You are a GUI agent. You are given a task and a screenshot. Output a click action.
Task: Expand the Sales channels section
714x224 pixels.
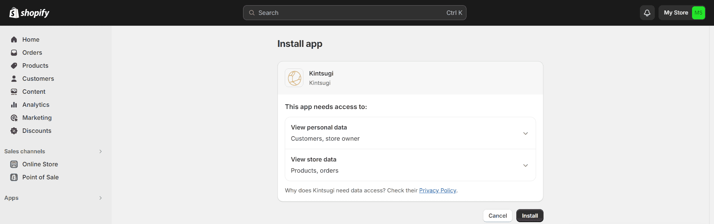click(x=101, y=151)
